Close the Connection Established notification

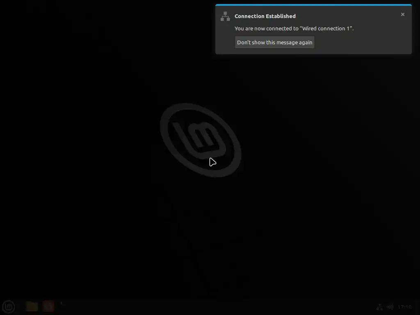pyautogui.click(x=403, y=14)
